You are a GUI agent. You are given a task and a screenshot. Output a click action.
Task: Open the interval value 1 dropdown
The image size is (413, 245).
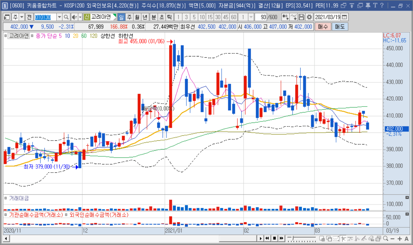[251, 17]
